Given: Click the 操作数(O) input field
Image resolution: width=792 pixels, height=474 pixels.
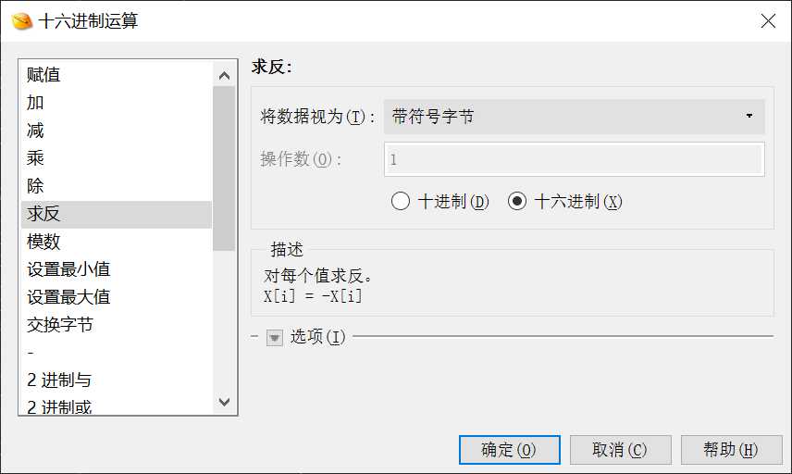Looking at the screenshot, I should point(574,159).
